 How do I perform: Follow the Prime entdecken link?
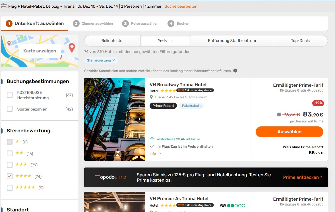(x=303, y=177)
